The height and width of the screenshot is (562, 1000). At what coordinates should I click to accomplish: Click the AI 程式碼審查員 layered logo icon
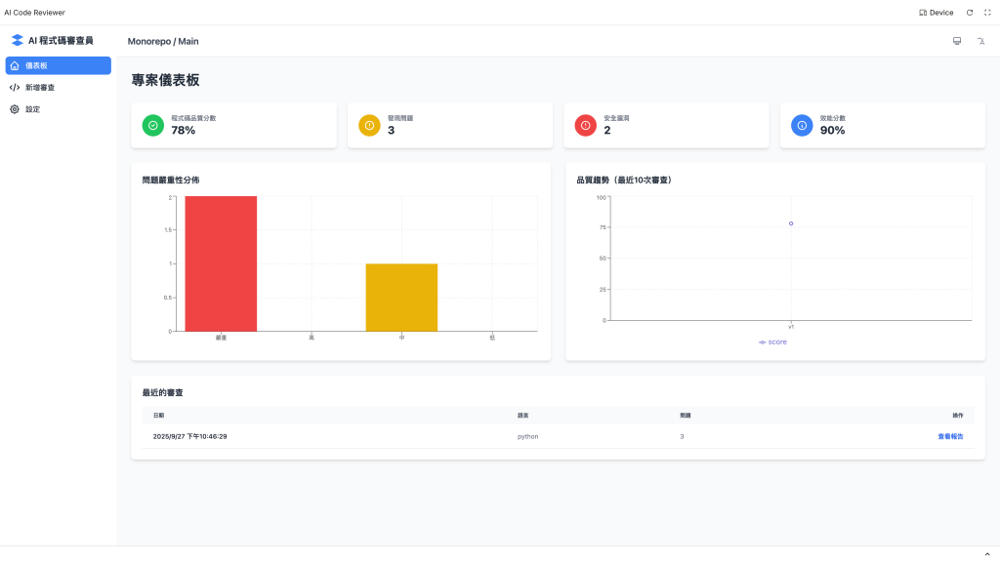(18, 40)
